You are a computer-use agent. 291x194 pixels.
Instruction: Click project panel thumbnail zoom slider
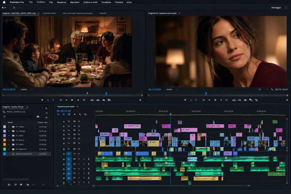36,185
